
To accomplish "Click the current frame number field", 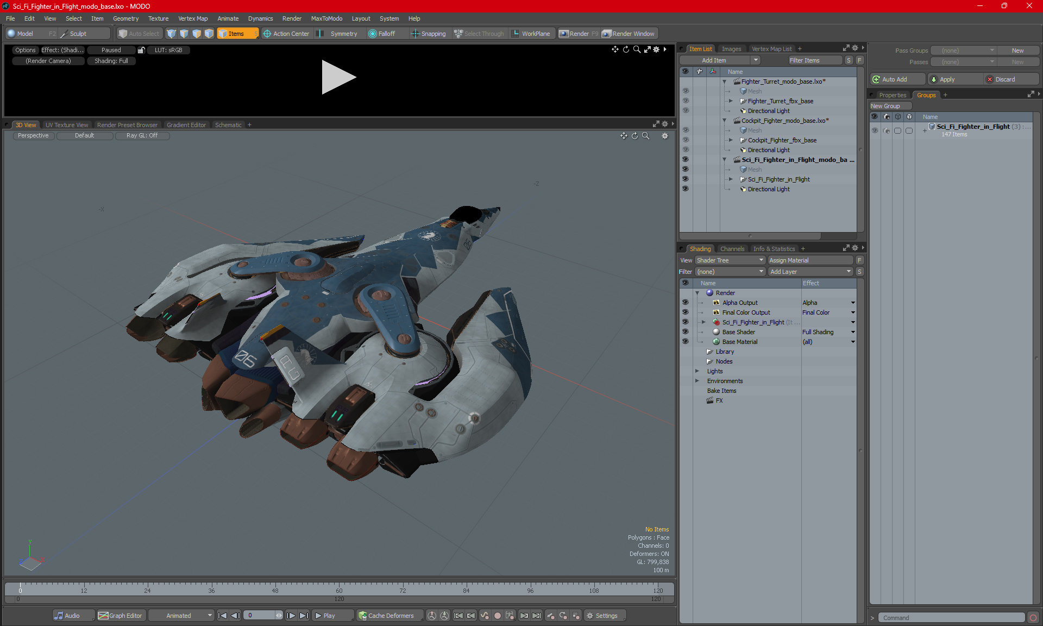I will (260, 616).
